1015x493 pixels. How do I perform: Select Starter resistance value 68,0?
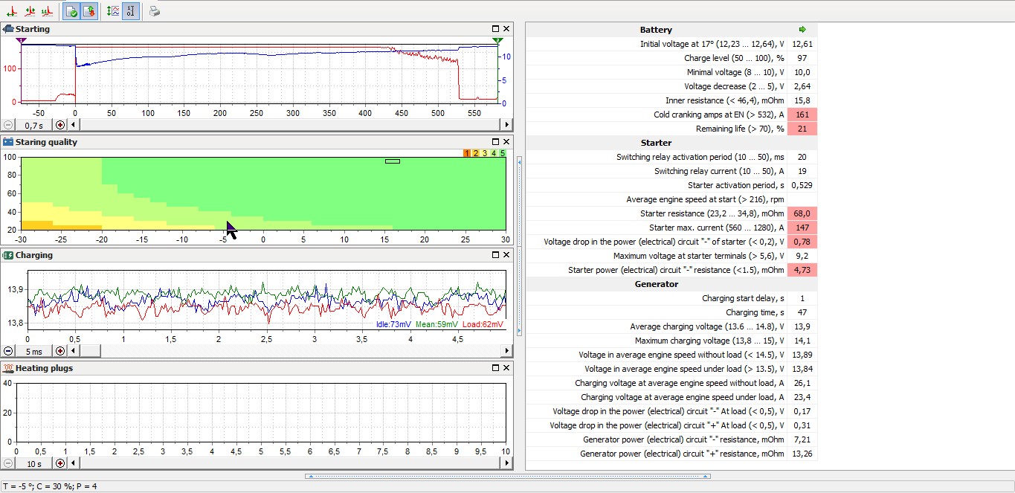pos(802,213)
